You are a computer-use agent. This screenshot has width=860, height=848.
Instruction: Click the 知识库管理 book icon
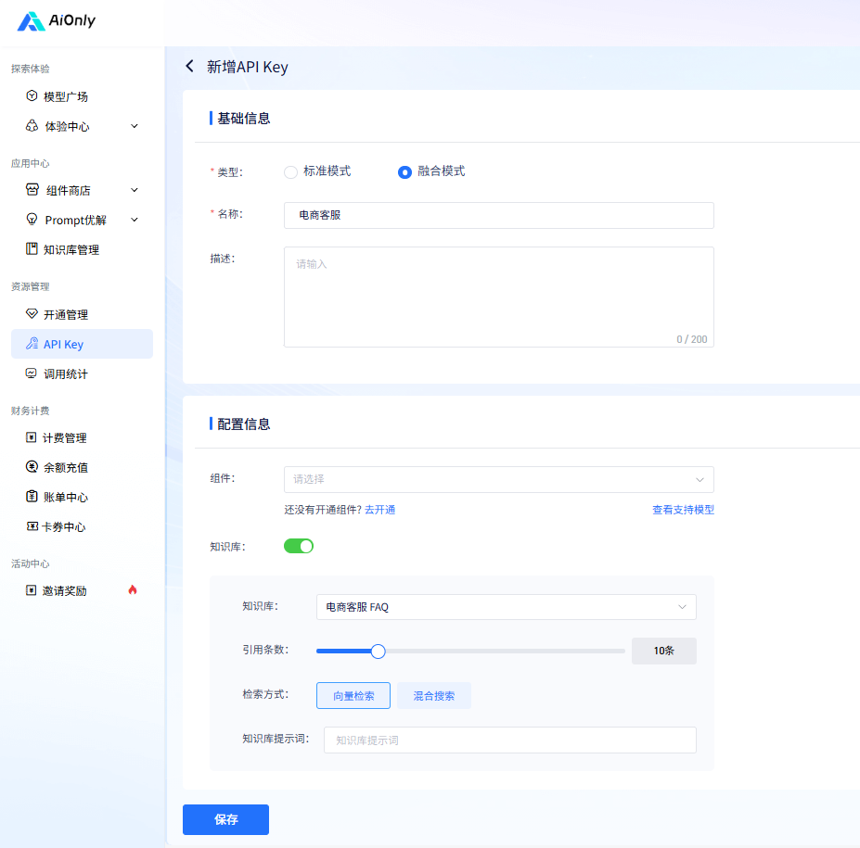(32, 248)
